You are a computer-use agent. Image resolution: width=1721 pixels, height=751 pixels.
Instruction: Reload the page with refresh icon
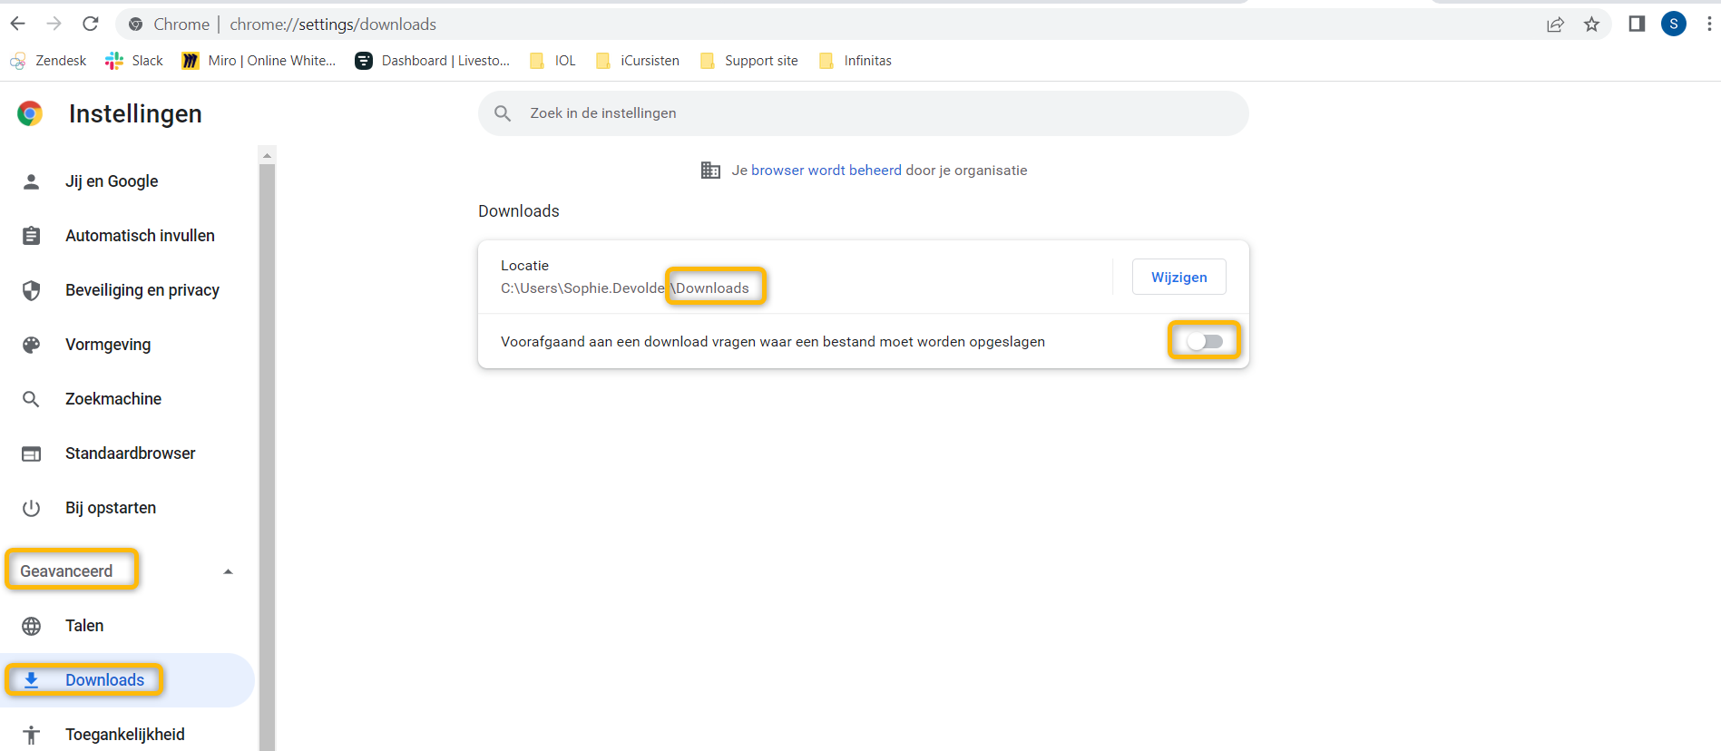pyautogui.click(x=90, y=24)
